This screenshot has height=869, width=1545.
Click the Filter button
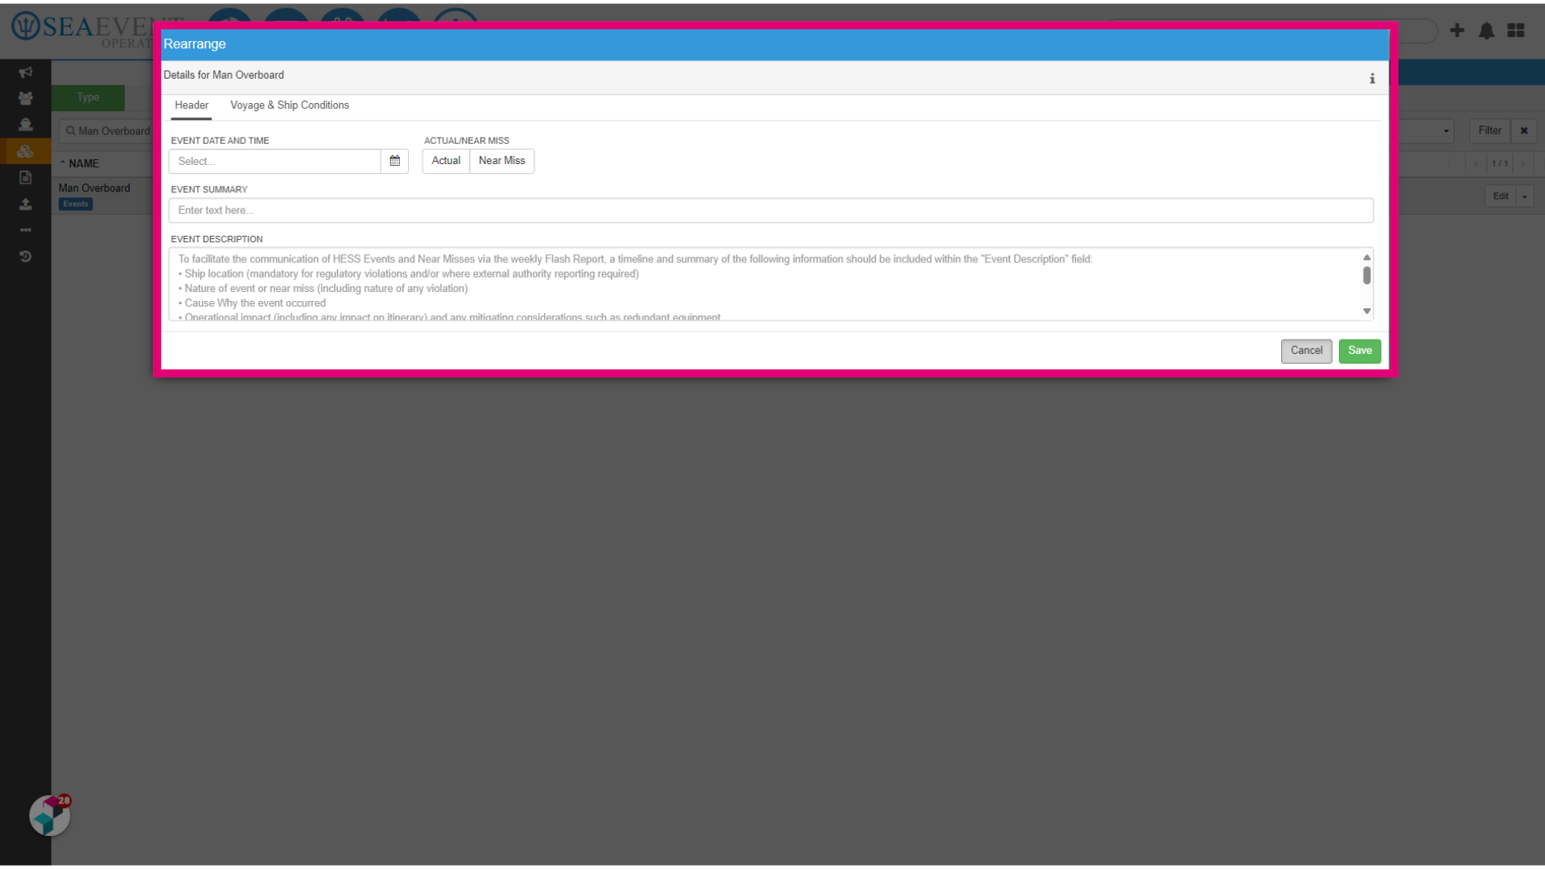[x=1489, y=130]
